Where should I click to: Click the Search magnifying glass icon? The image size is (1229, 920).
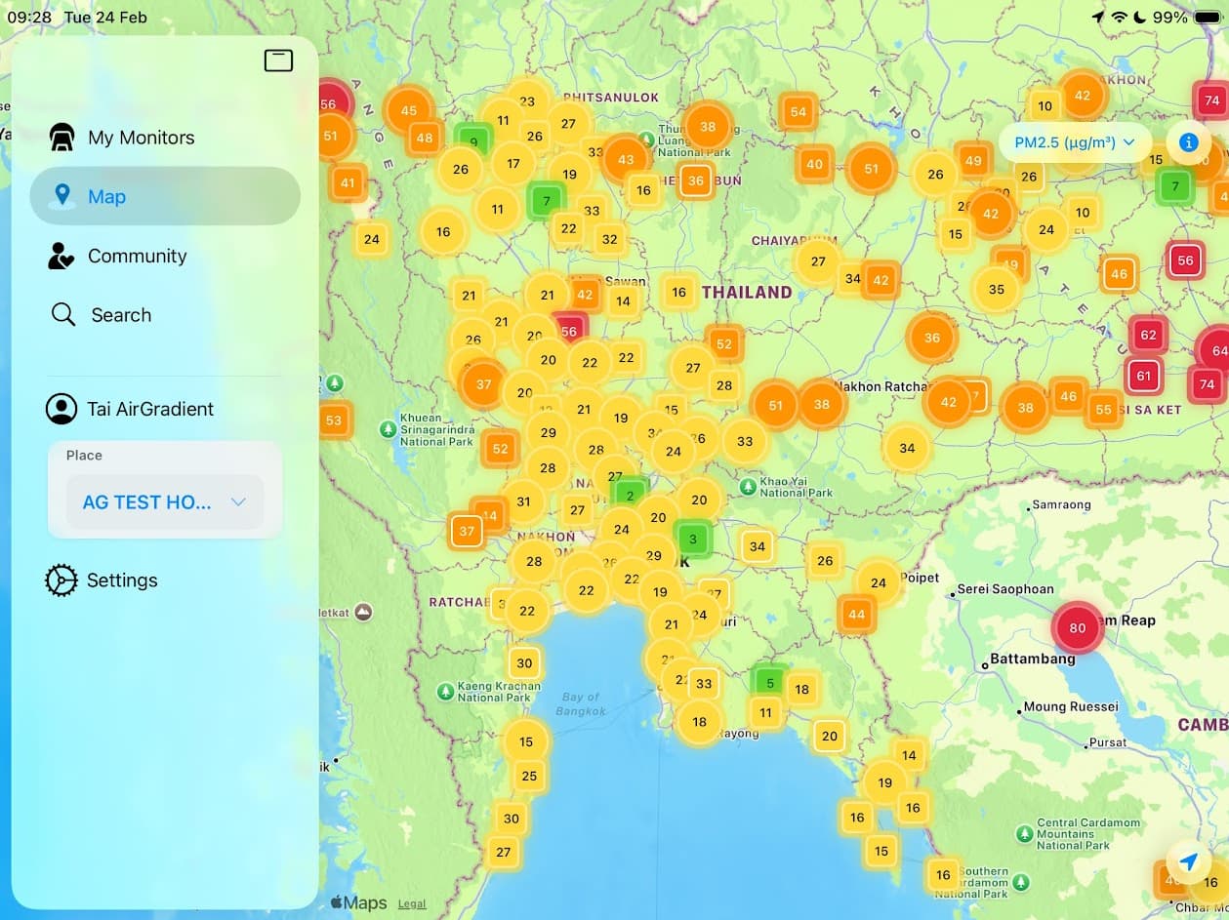click(63, 314)
